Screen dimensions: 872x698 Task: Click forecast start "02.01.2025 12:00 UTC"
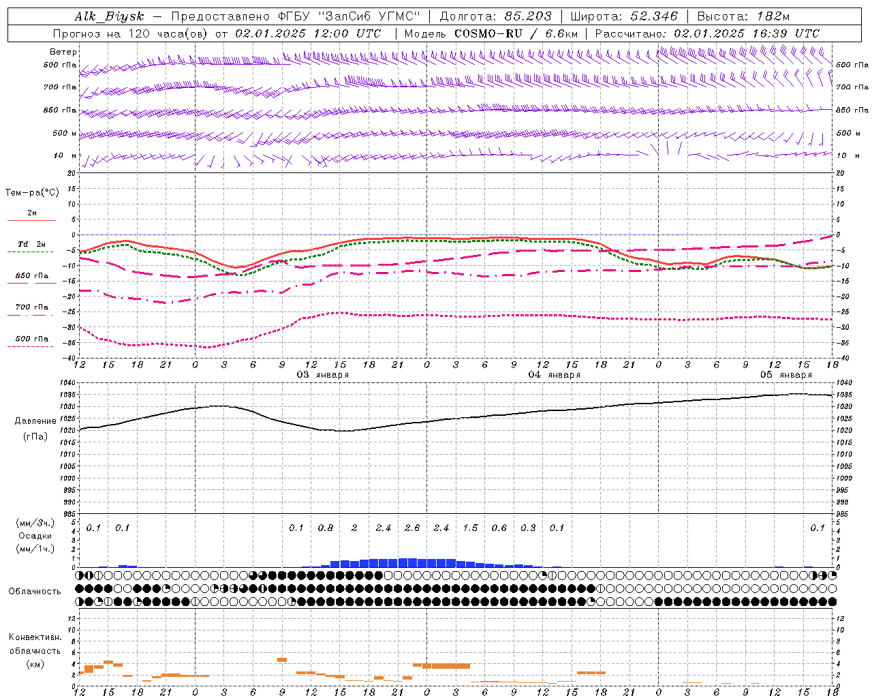(x=308, y=33)
